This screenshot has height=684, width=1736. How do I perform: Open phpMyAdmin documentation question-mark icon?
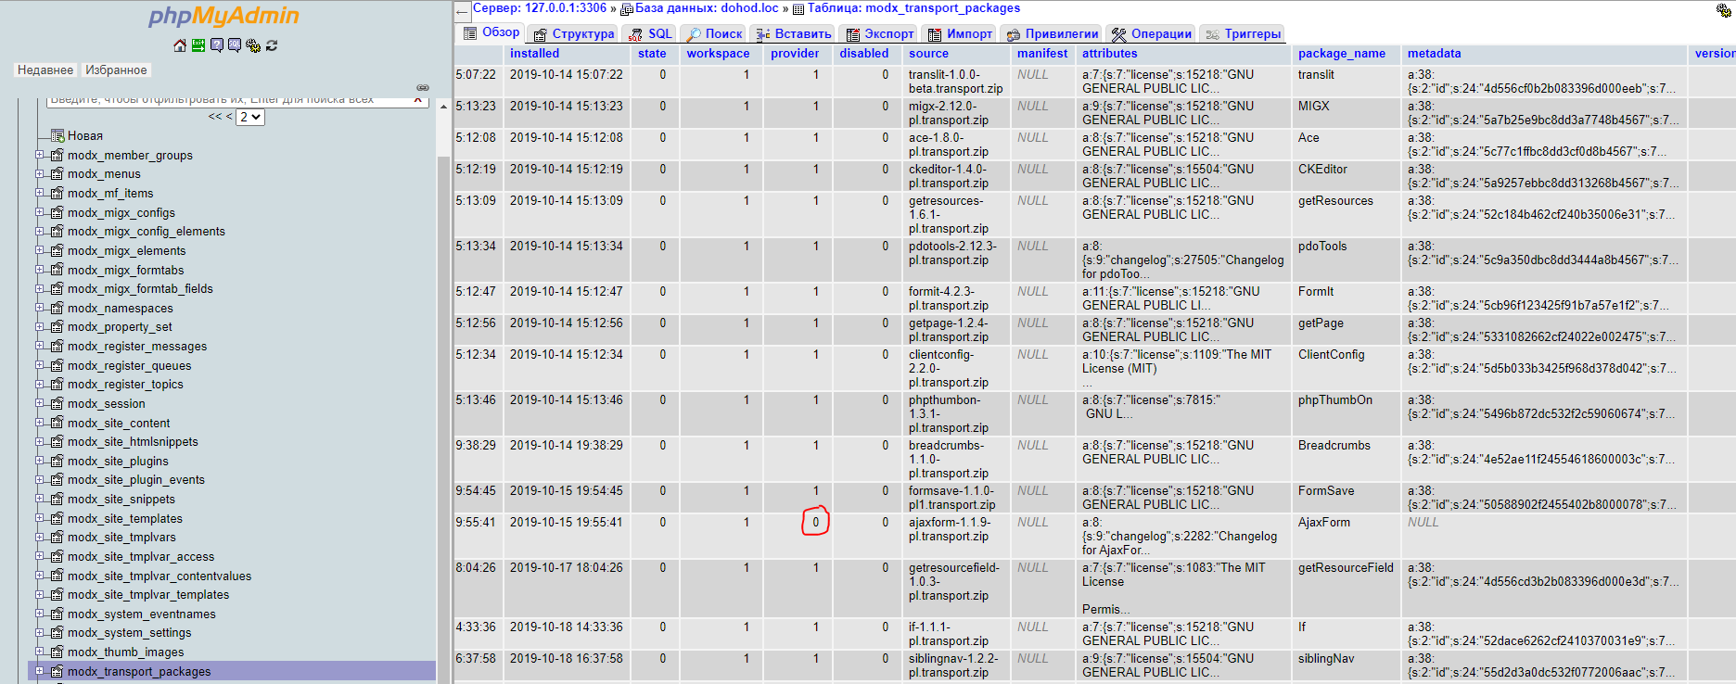pyautogui.click(x=217, y=45)
